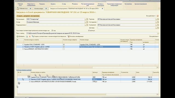
Task: Open search for the Контрагент field
Action: point(158,25)
